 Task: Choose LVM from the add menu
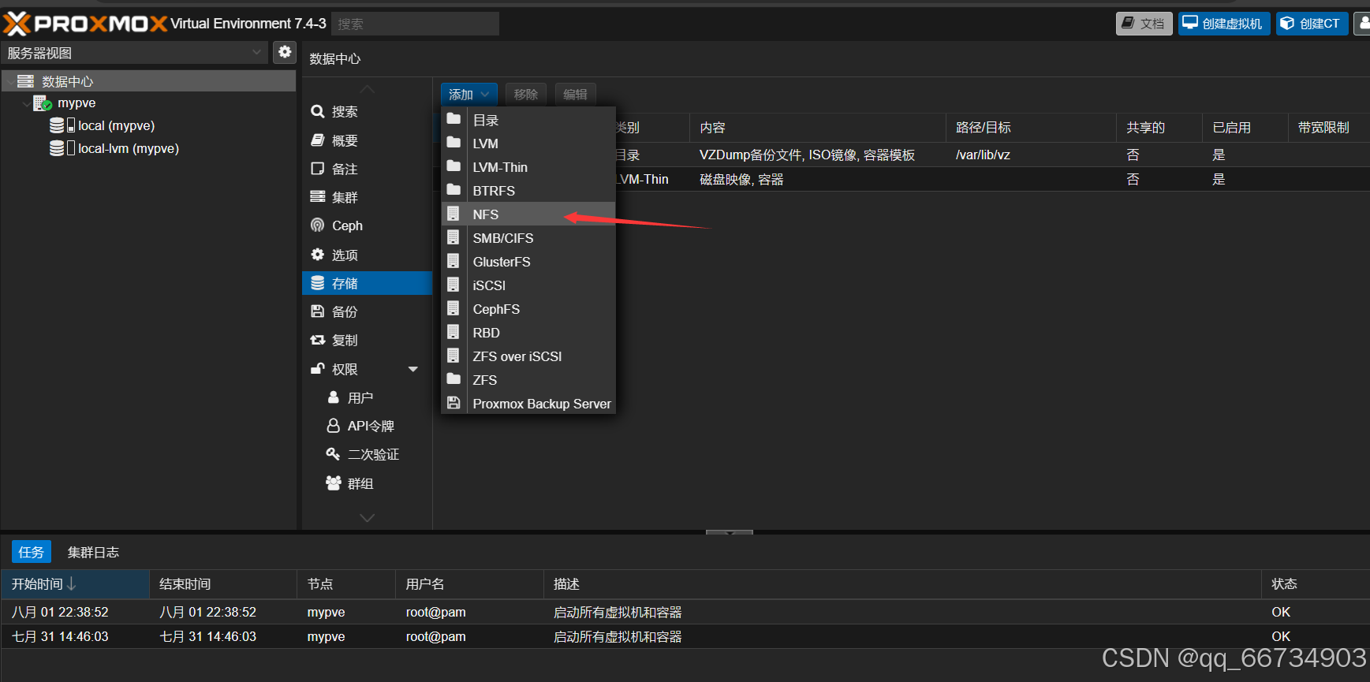click(528, 143)
